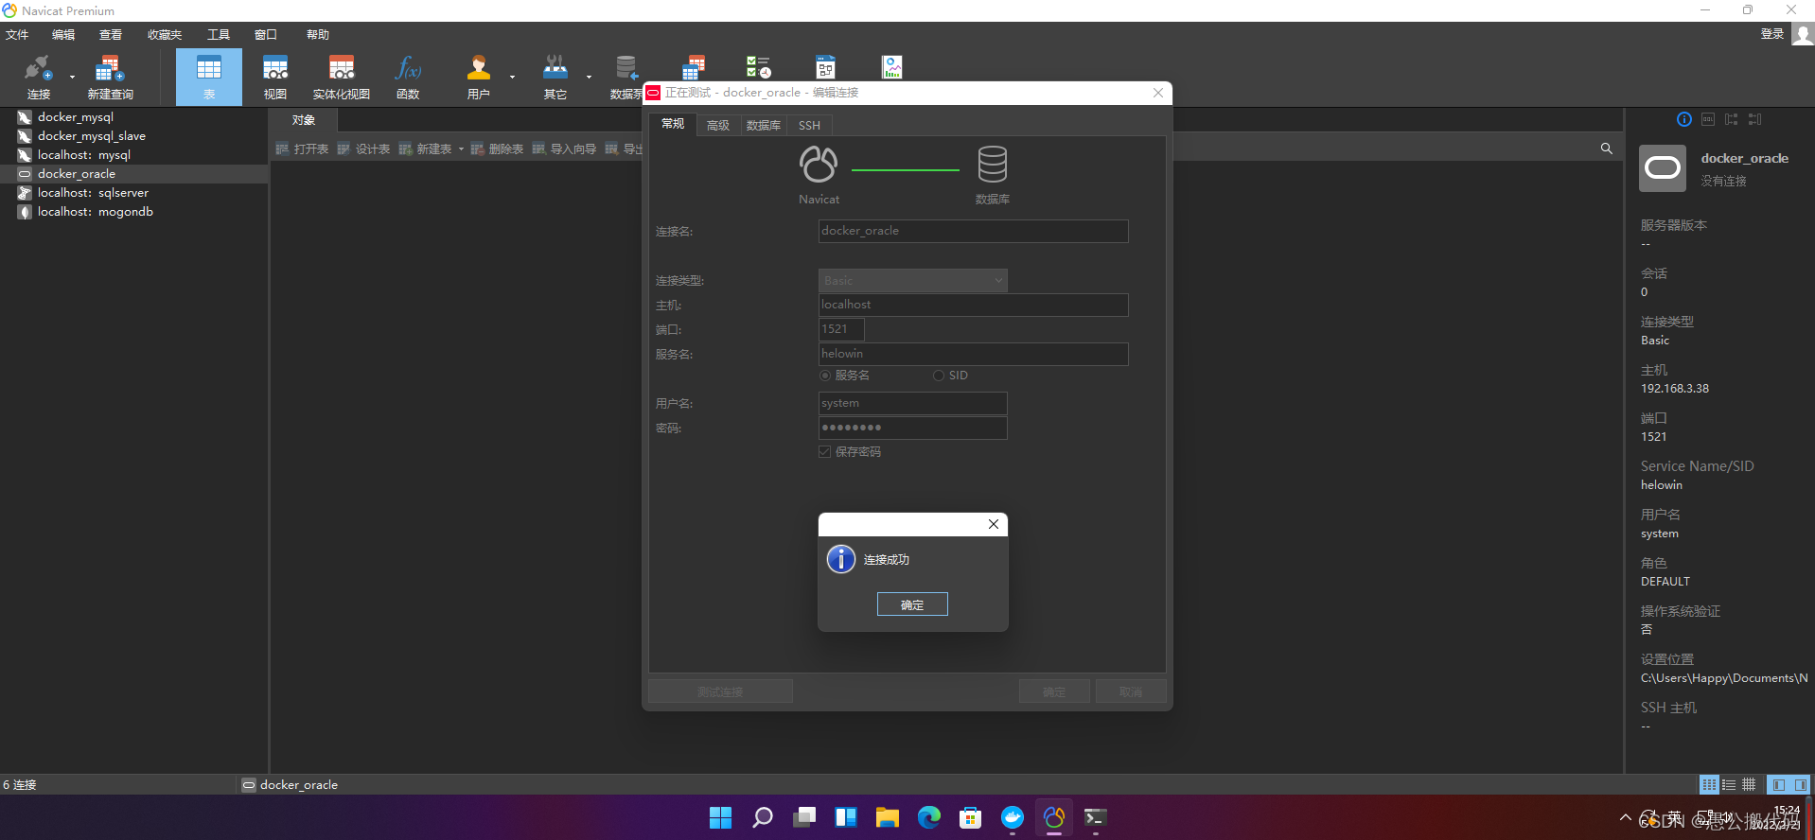This screenshot has height=840, width=1815.
Task: Switch to the 高级 tab in dialog
Action: (718, 125)
